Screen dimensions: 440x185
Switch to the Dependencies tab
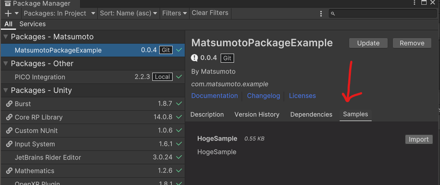[x=311, y=115]
